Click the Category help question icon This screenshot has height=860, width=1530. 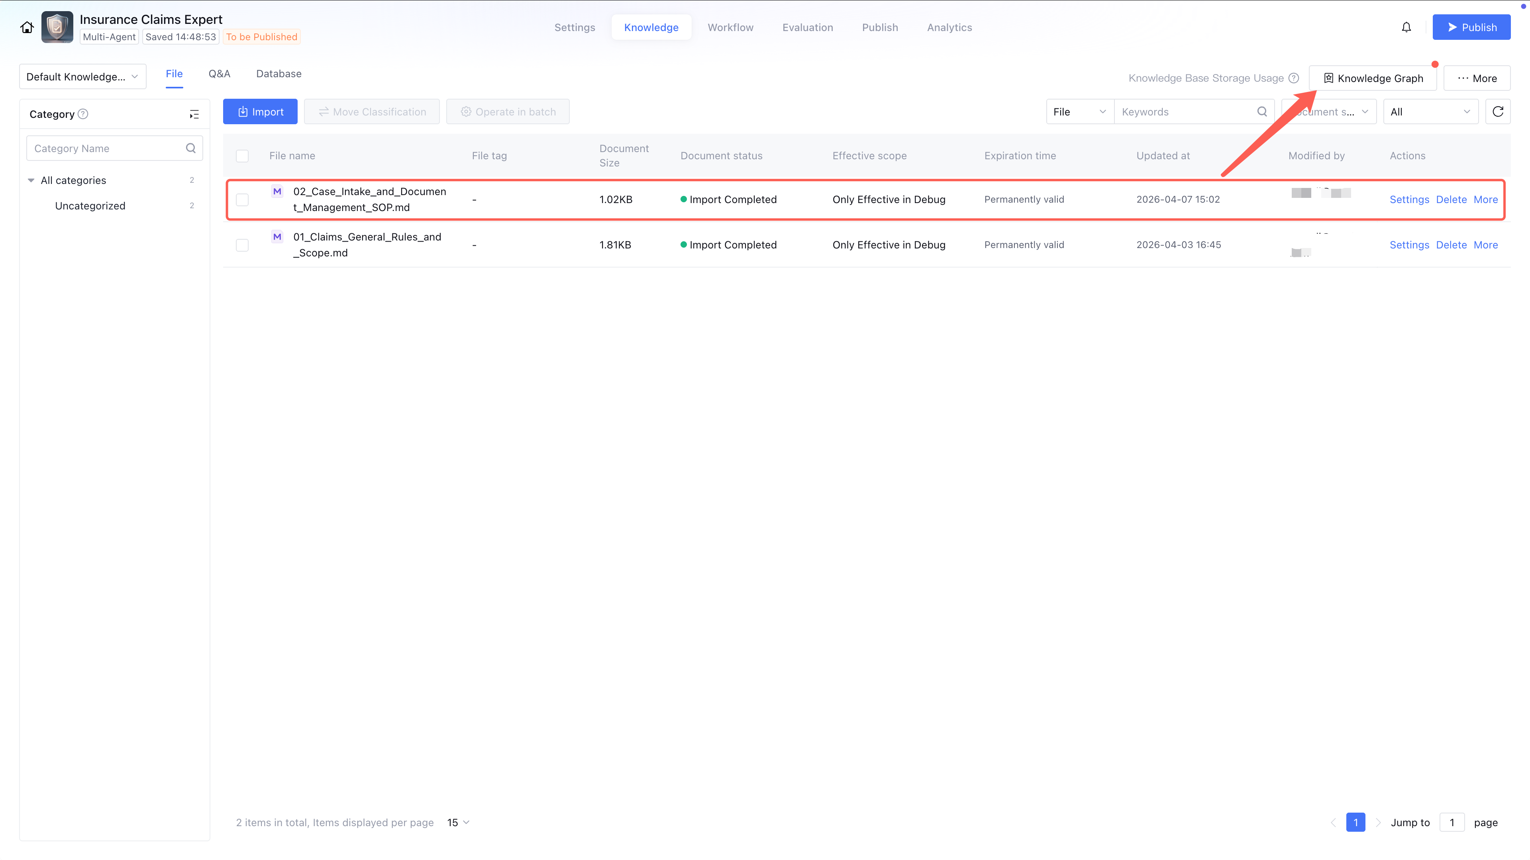tap(83, 114)
